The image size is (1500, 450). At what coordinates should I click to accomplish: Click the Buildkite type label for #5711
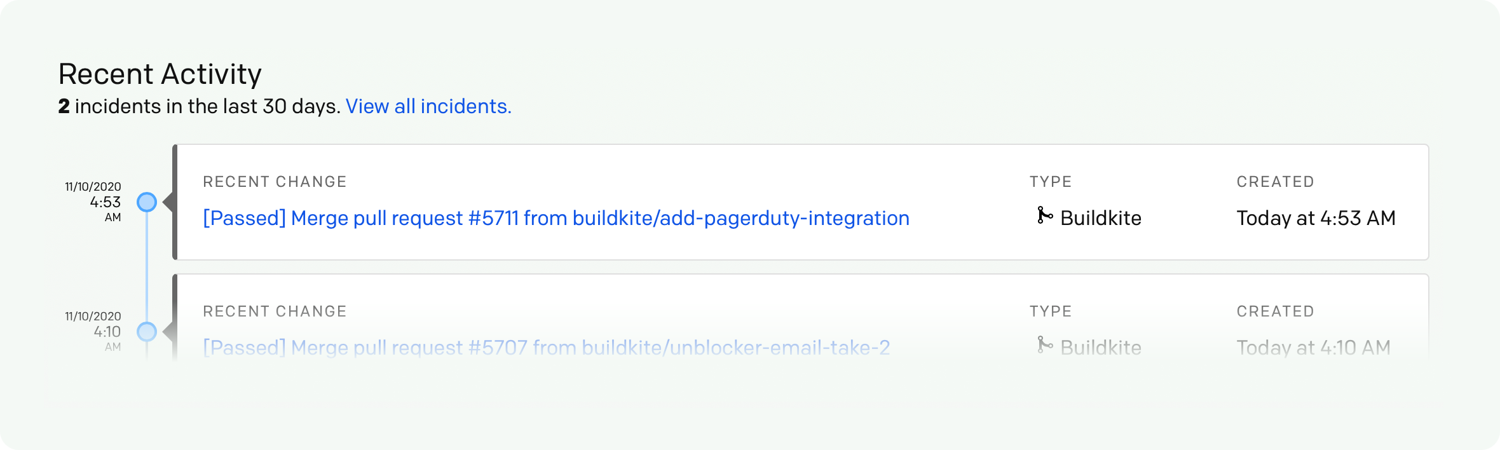click(x=1100, y=217)
